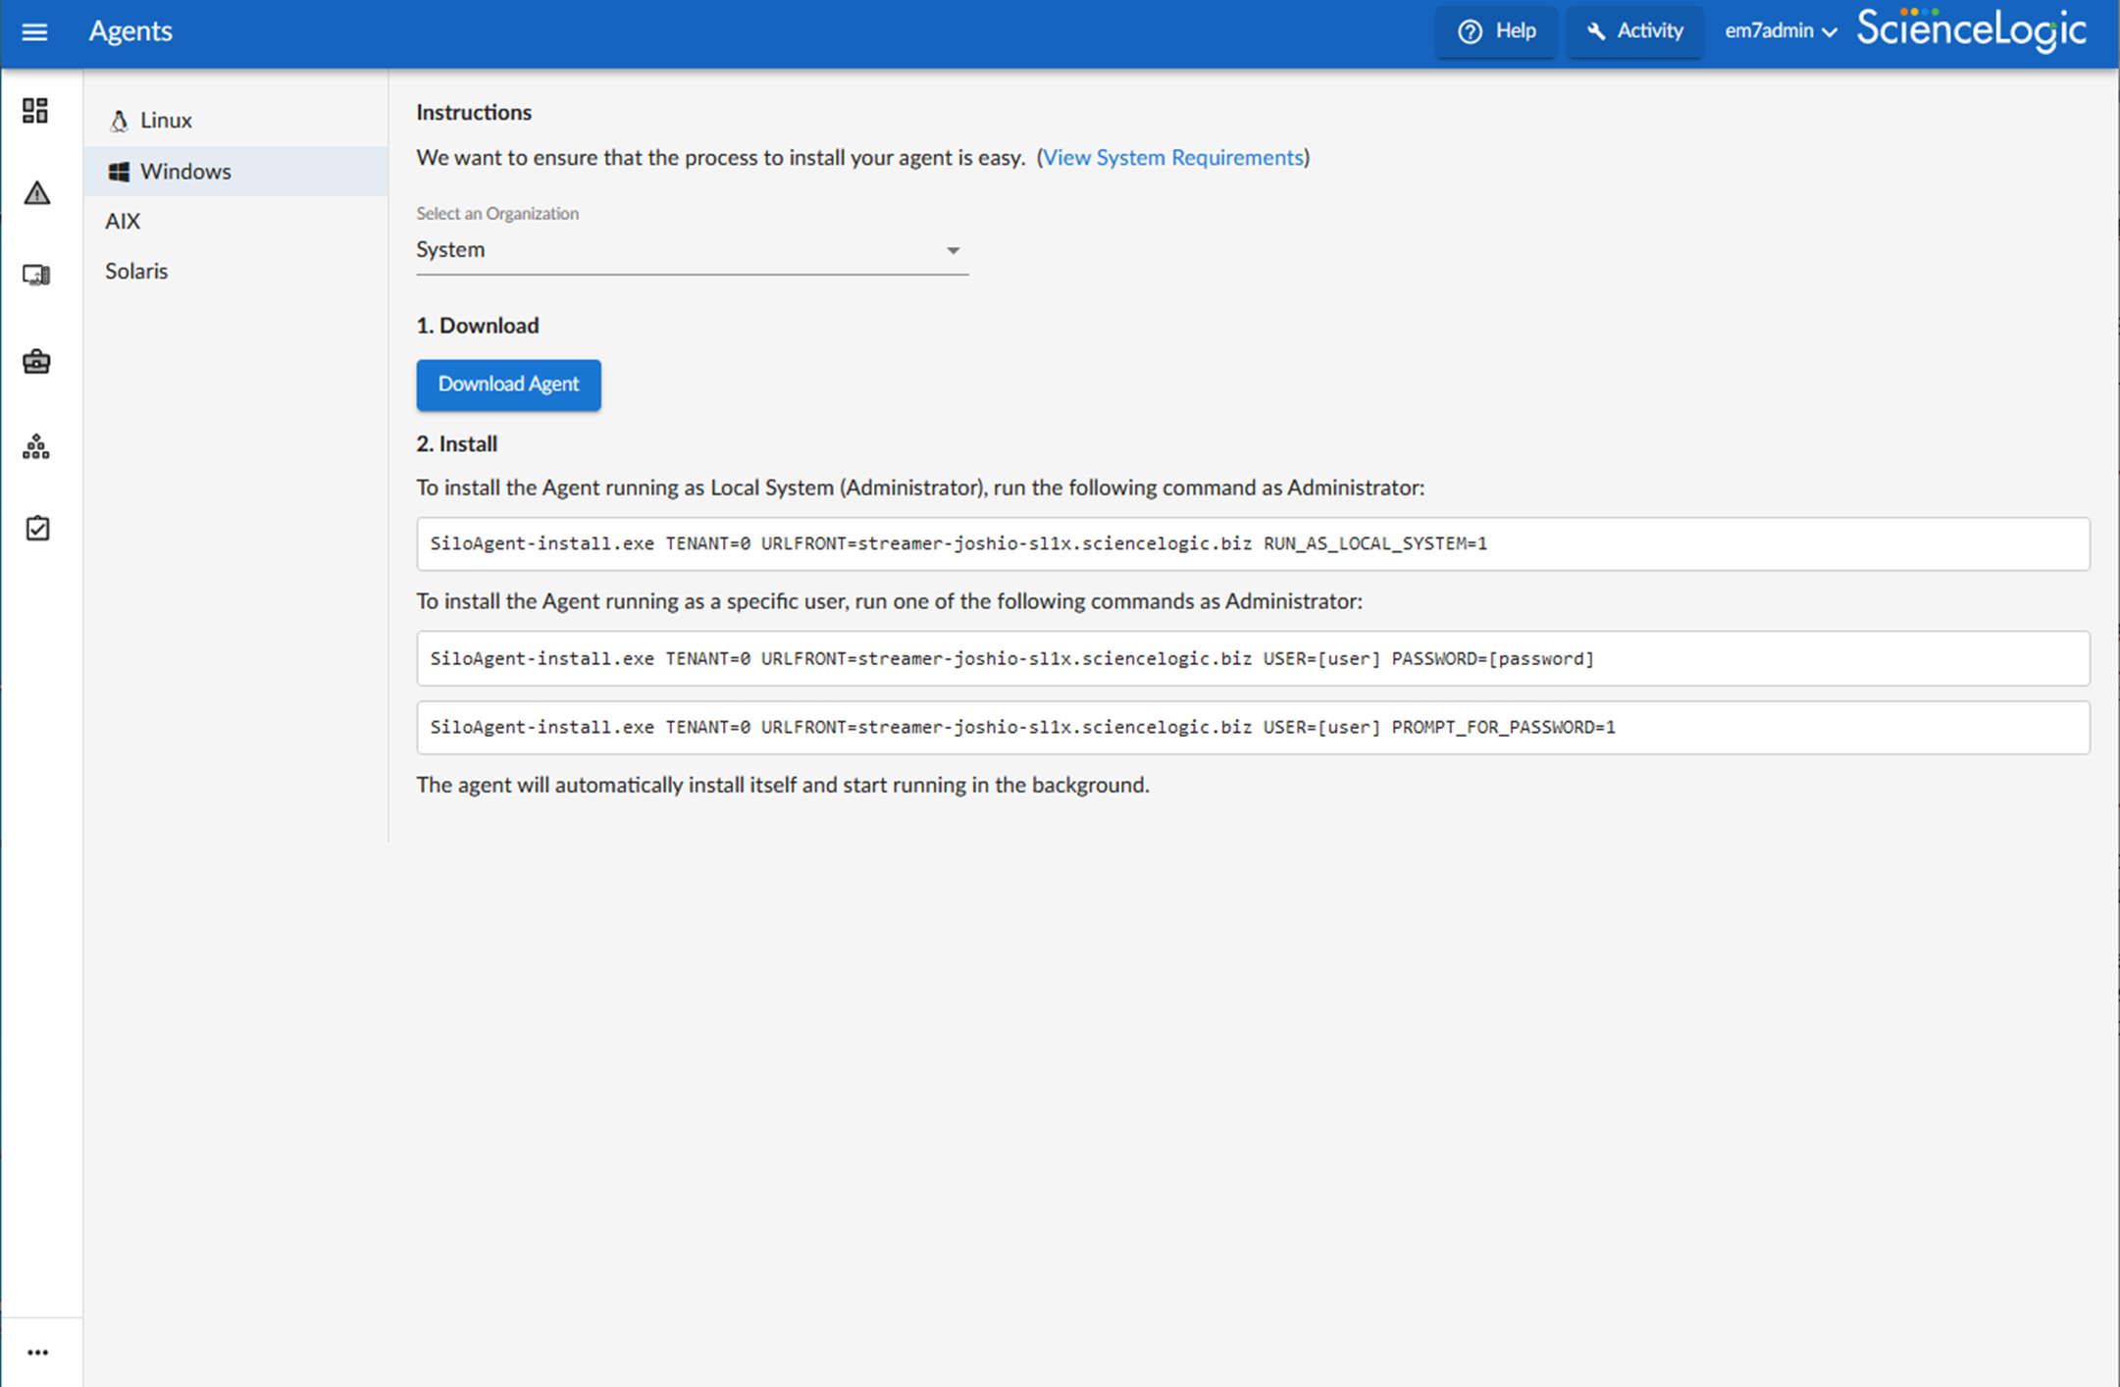Screen dimensions: 2120x1387
Task: Open the briefcase Business Services icon
Action: pyautogui.click(x=36, y=362)
